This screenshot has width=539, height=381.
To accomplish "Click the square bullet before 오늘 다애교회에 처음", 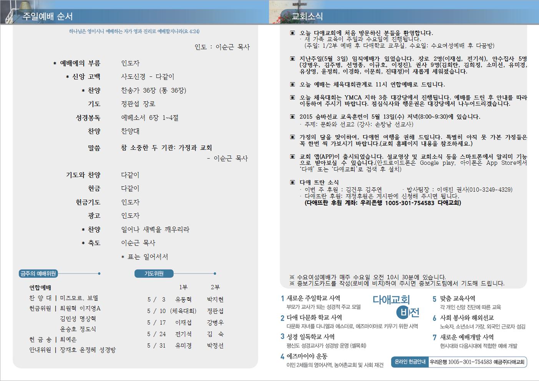I will (x=292, y=33).
